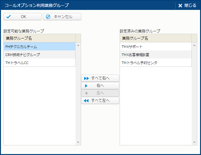Click the 左へ arrow button
This screenshot has width=201, height=155.
(x=100, y=93)
